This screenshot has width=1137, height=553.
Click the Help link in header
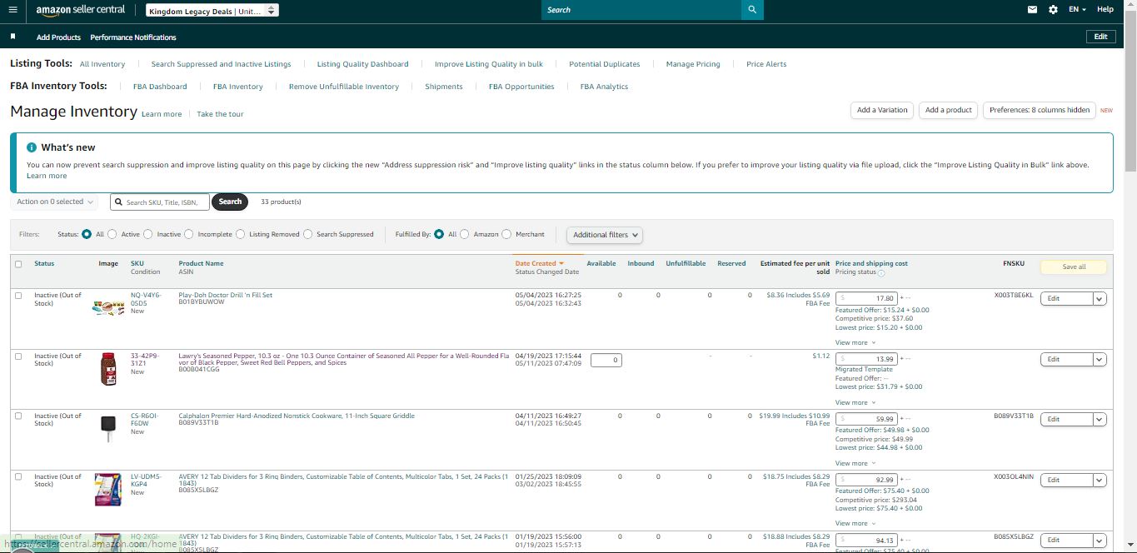1105,9
